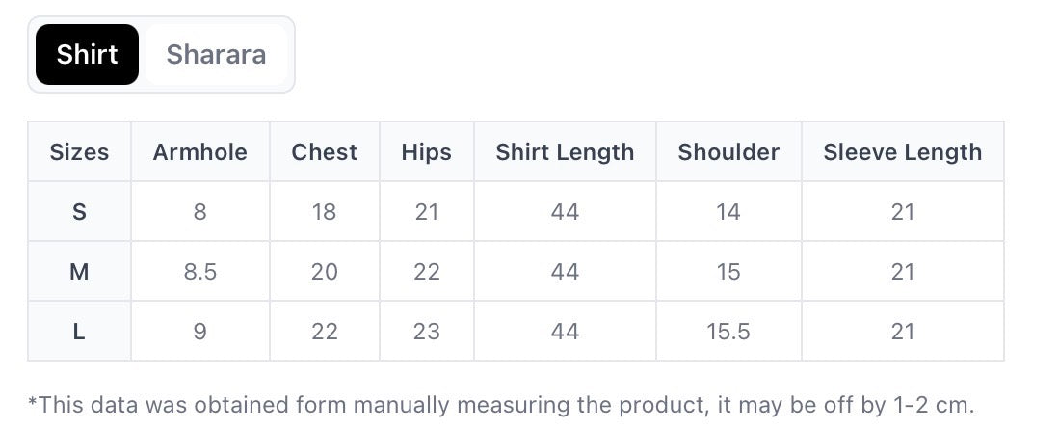Click the shoulder value 14 for size S
This screenshot has height=429, width=1059.
click(728, 212)
